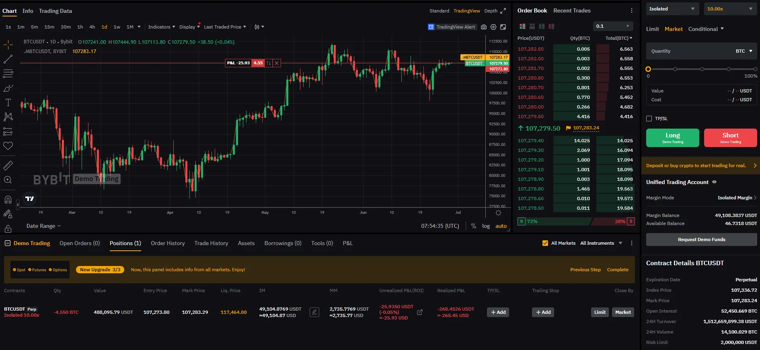Enter fullscreen chart mode icon

click(x=503, y=27)
